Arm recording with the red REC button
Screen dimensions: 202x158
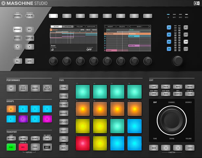click(x=23, y=147)
